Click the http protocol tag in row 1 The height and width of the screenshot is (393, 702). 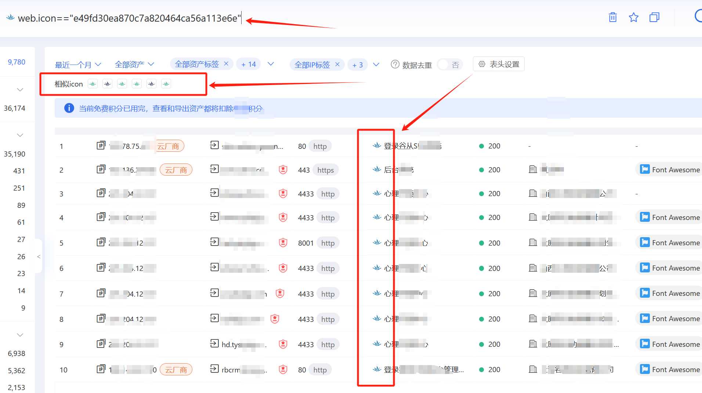click(320, 146)
